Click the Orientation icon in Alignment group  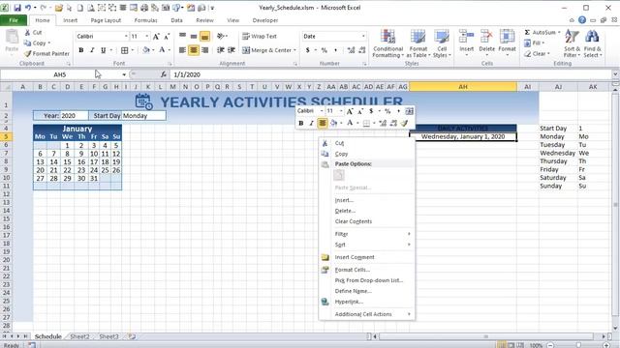221,37
